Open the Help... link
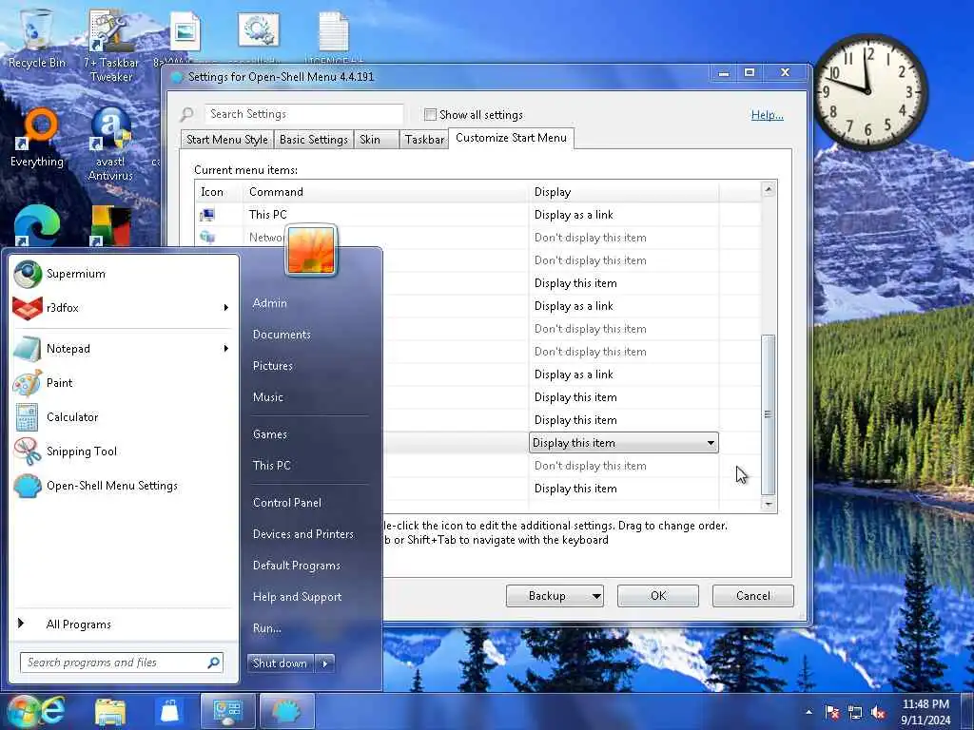This screenshot has width=974, height=730. click(x=768, y=115)
